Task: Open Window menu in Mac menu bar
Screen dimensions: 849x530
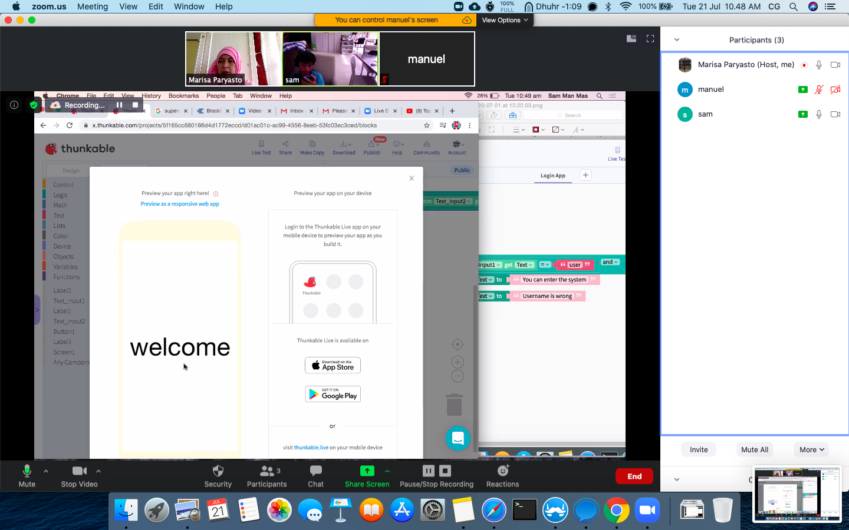Action: [x=189, y=6]
